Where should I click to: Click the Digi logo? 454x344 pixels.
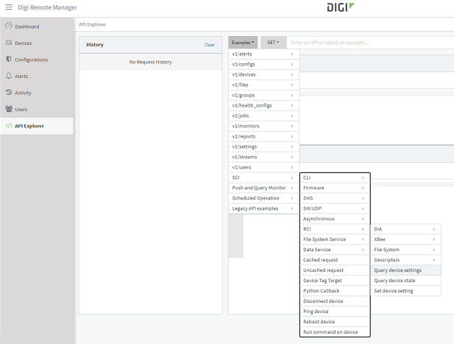tap(341, 7)
